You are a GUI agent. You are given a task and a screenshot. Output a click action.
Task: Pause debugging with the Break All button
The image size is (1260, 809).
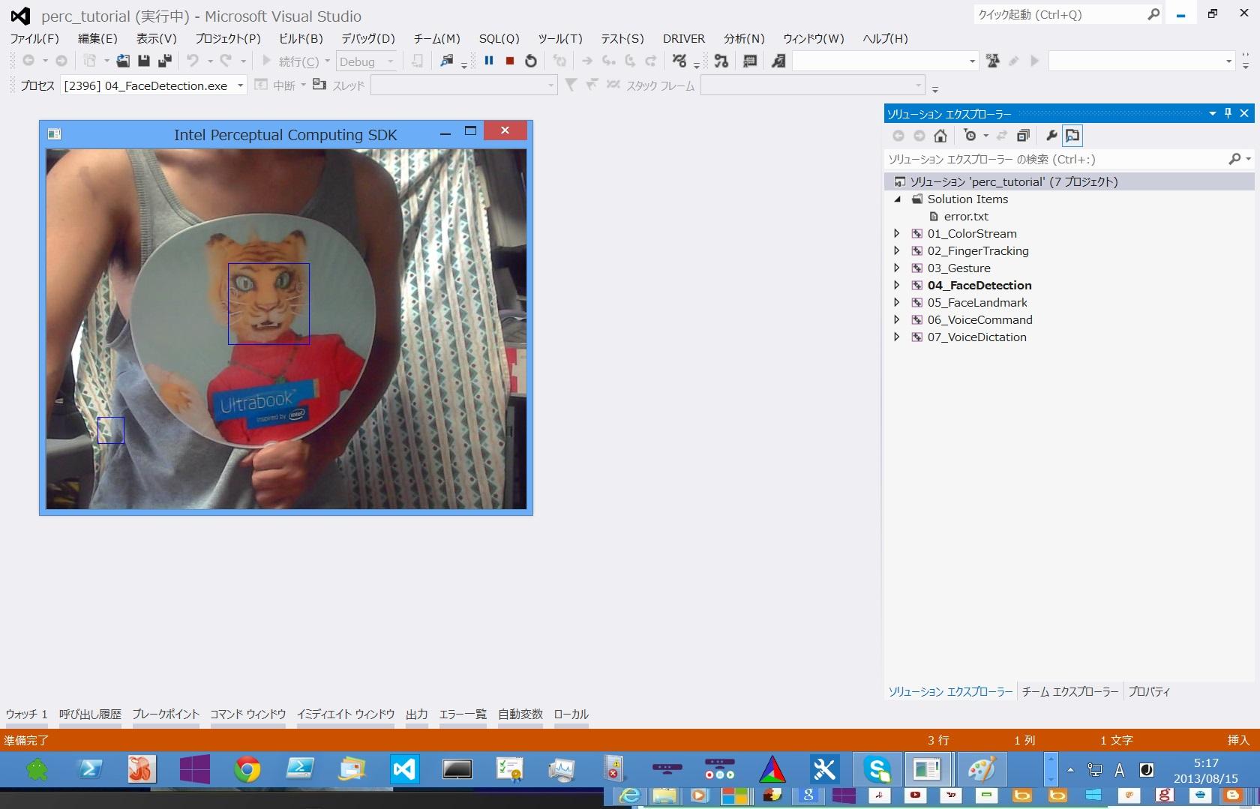489,61
